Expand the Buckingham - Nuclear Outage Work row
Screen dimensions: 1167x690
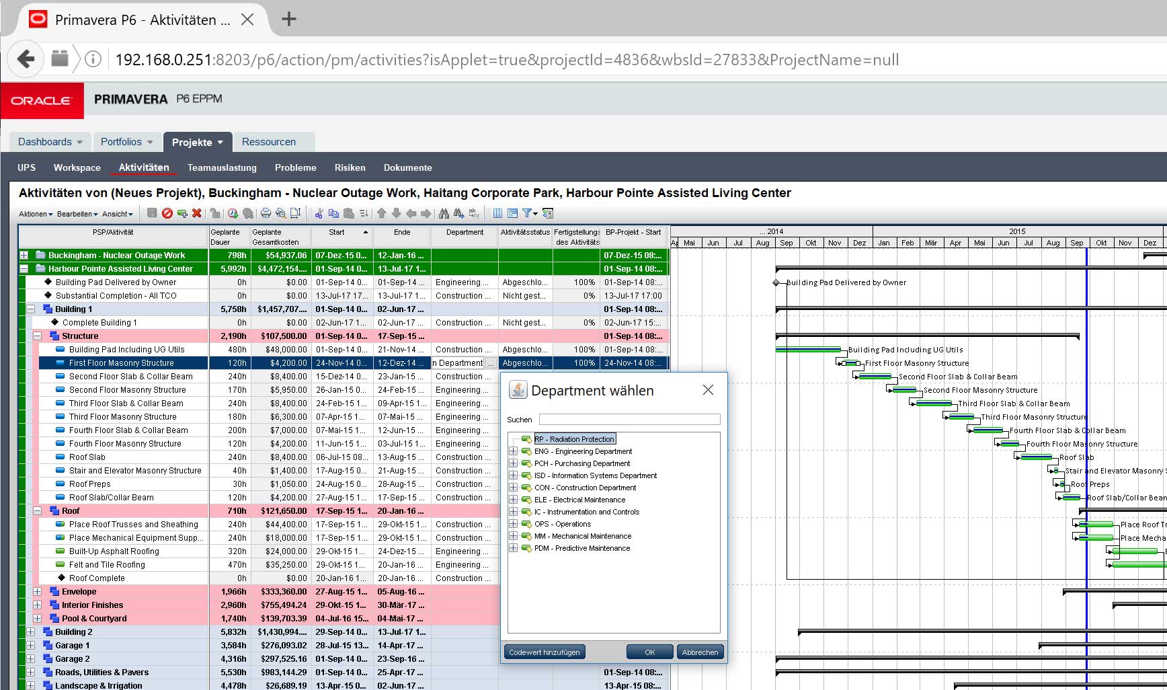(24, 256)
